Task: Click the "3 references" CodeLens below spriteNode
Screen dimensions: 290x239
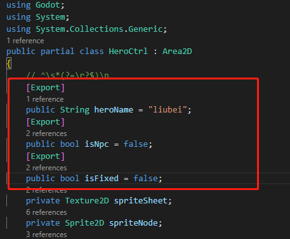Action: [46, 235]
